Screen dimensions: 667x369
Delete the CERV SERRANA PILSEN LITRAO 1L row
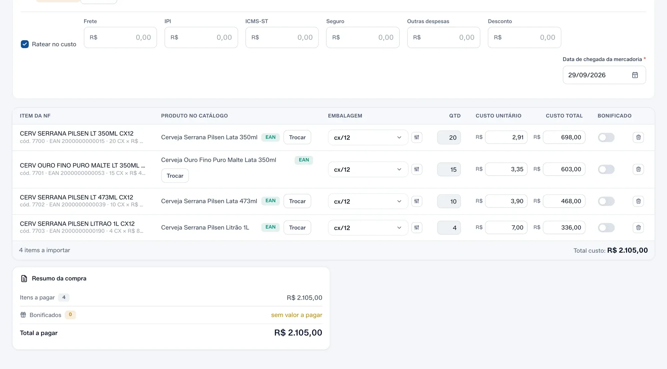tap(638, 228)
